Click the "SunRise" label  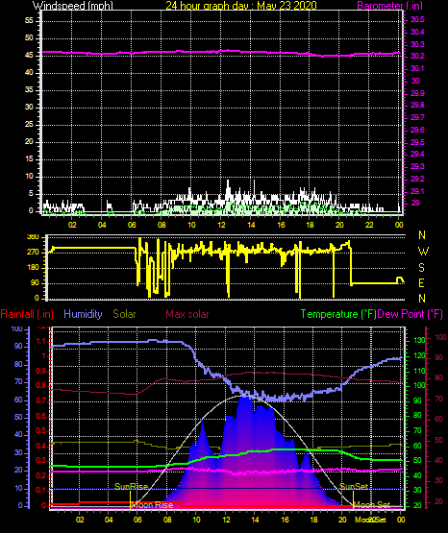[x=132, y=487]
